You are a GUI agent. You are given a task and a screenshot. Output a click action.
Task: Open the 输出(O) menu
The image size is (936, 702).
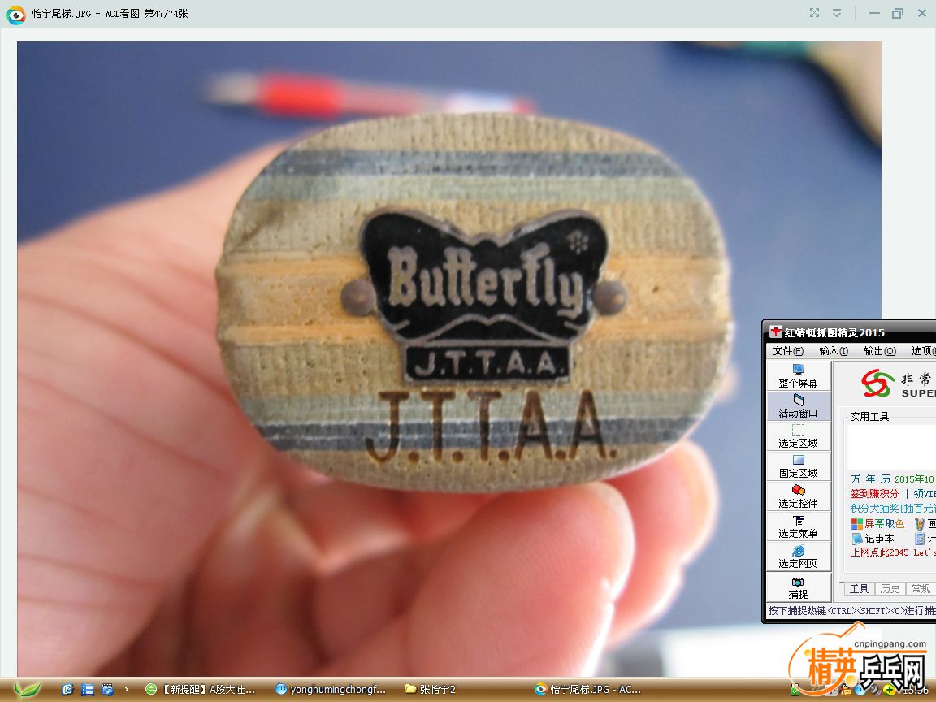[880, 350]
